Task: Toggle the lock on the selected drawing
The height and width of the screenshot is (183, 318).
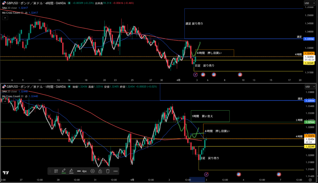Action: [100, 171]
